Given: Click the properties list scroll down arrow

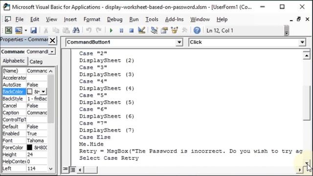Looking at the screenshot, I should click(x=51, y=169).
